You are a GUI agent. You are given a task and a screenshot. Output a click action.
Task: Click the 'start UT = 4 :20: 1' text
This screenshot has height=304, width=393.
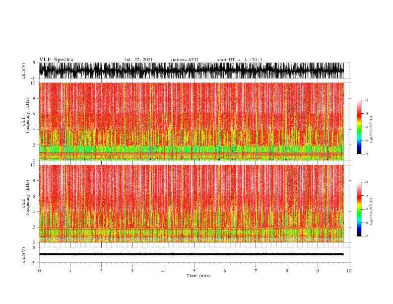coord(240,60)
